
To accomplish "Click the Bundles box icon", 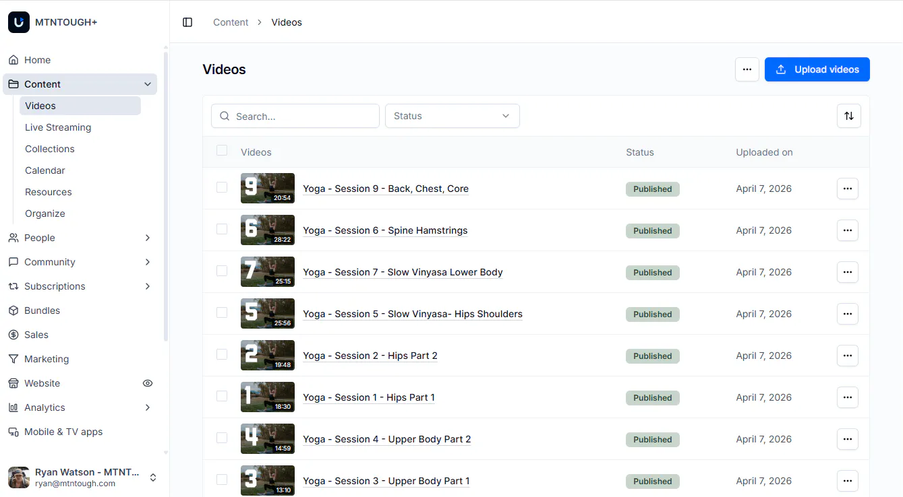I will (13, 310).
